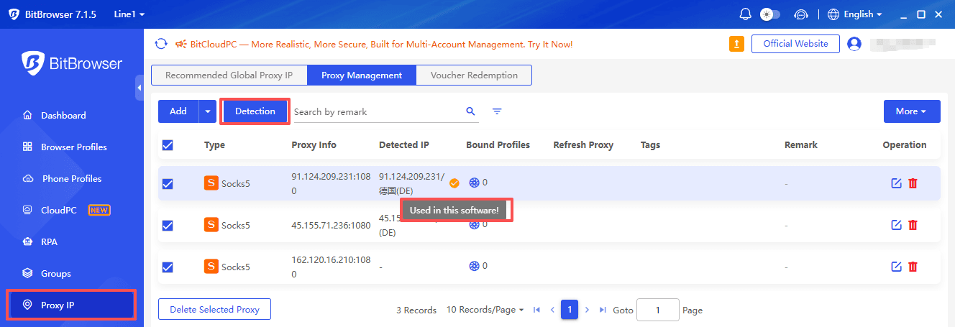Click the Bound Profiles column header

coord(498,145)
